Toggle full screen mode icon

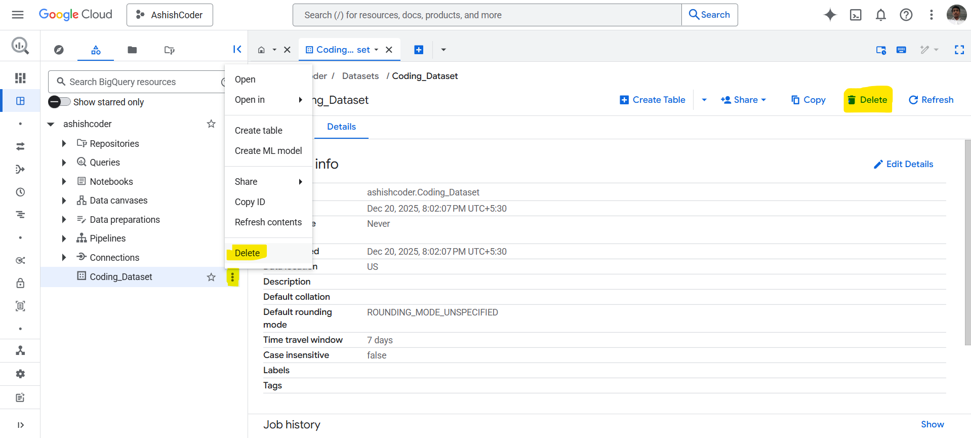959,50
